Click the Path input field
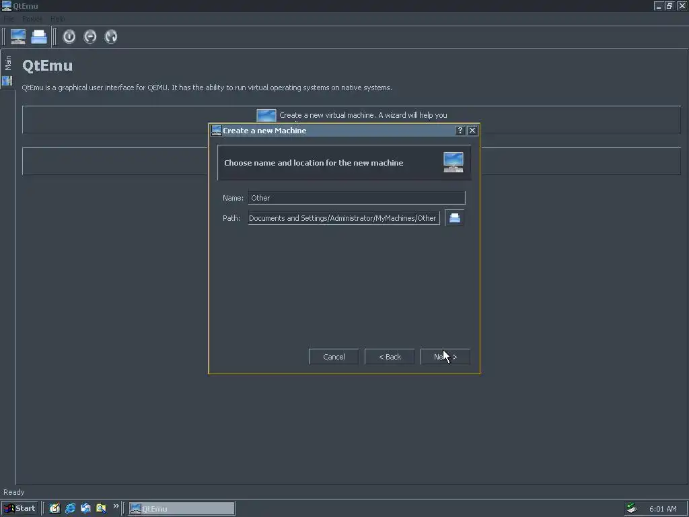Image resolution: width=689 pixels, height=517 pixels. pos(344,218)
